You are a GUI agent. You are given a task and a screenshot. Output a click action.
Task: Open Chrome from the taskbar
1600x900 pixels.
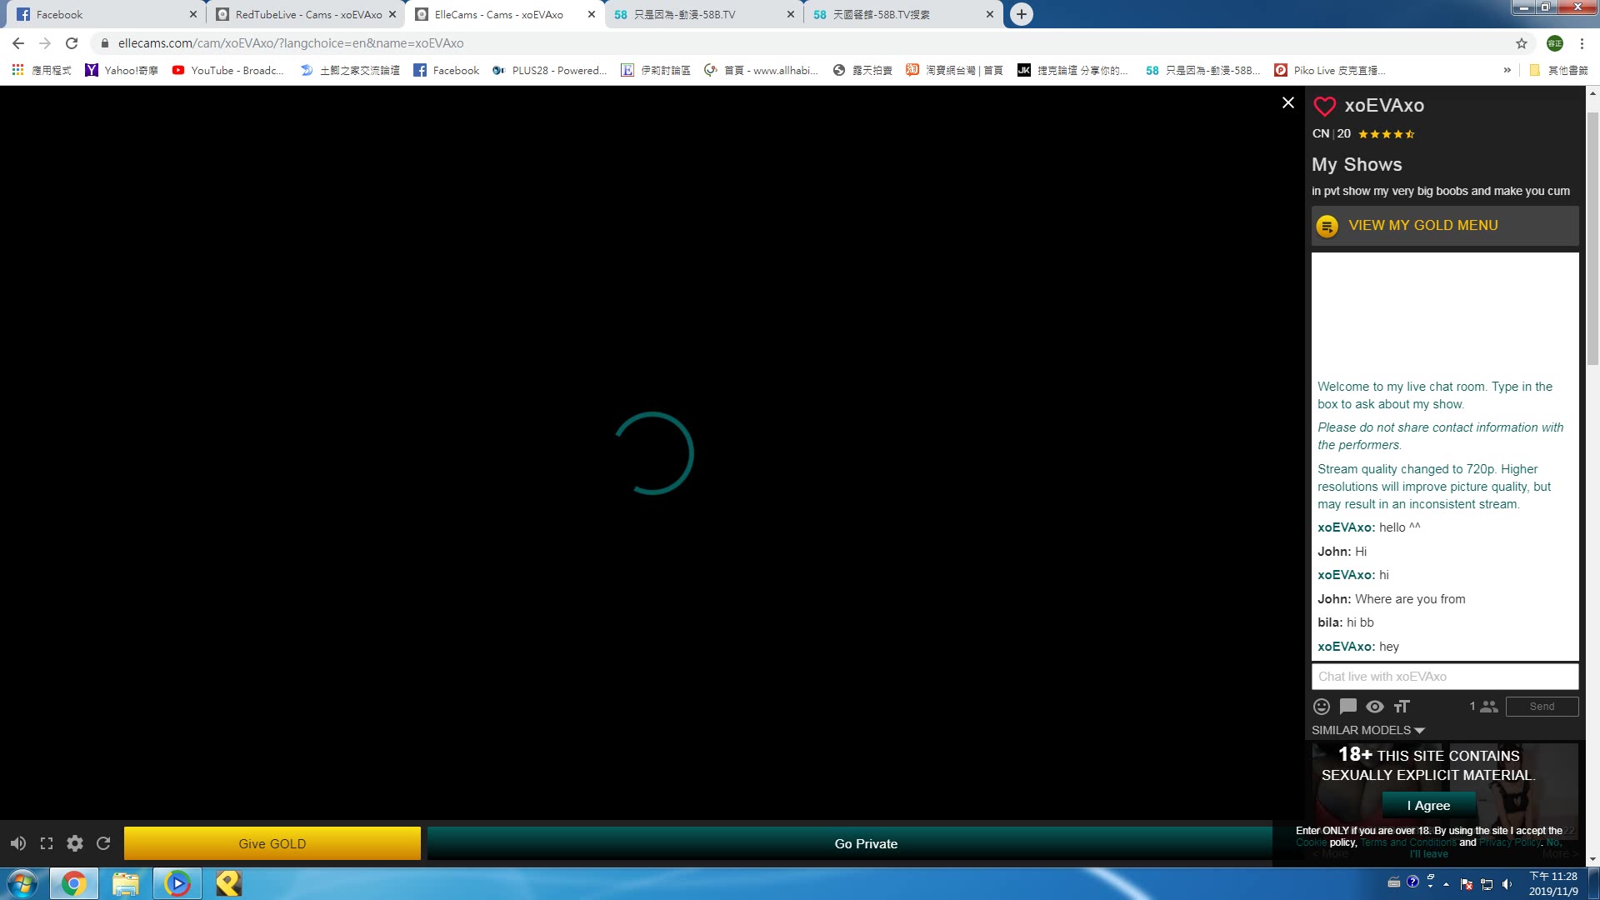(74, 883)
